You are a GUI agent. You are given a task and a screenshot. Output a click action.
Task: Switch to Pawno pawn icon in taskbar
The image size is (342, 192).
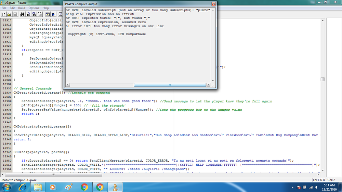(115, 187)
